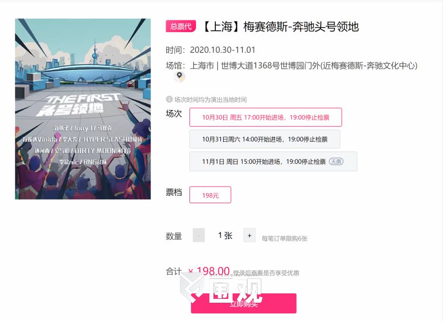The width and height of the screenshot is (443, 321).
Task: Click the quantity field showing 1 张
Action: click(x=225, y=235)
